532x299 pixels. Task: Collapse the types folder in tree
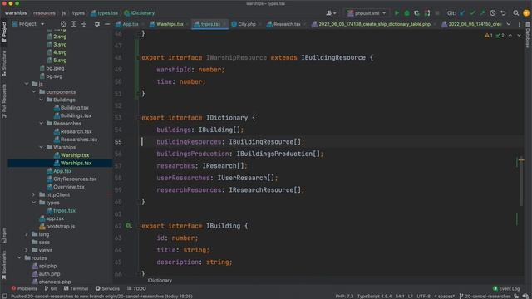coord(34,203)
